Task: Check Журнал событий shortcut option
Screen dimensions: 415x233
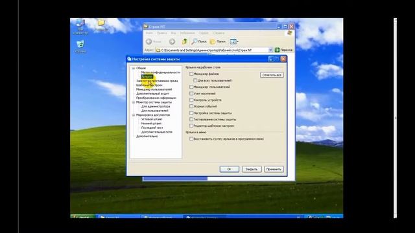Action: (x=191, y=106)
